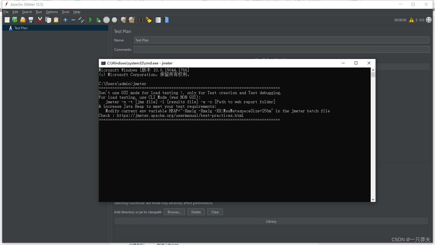Click the elapsed time 00:00:00 display
The image size is (435, 245).
[x=400, y=20]
